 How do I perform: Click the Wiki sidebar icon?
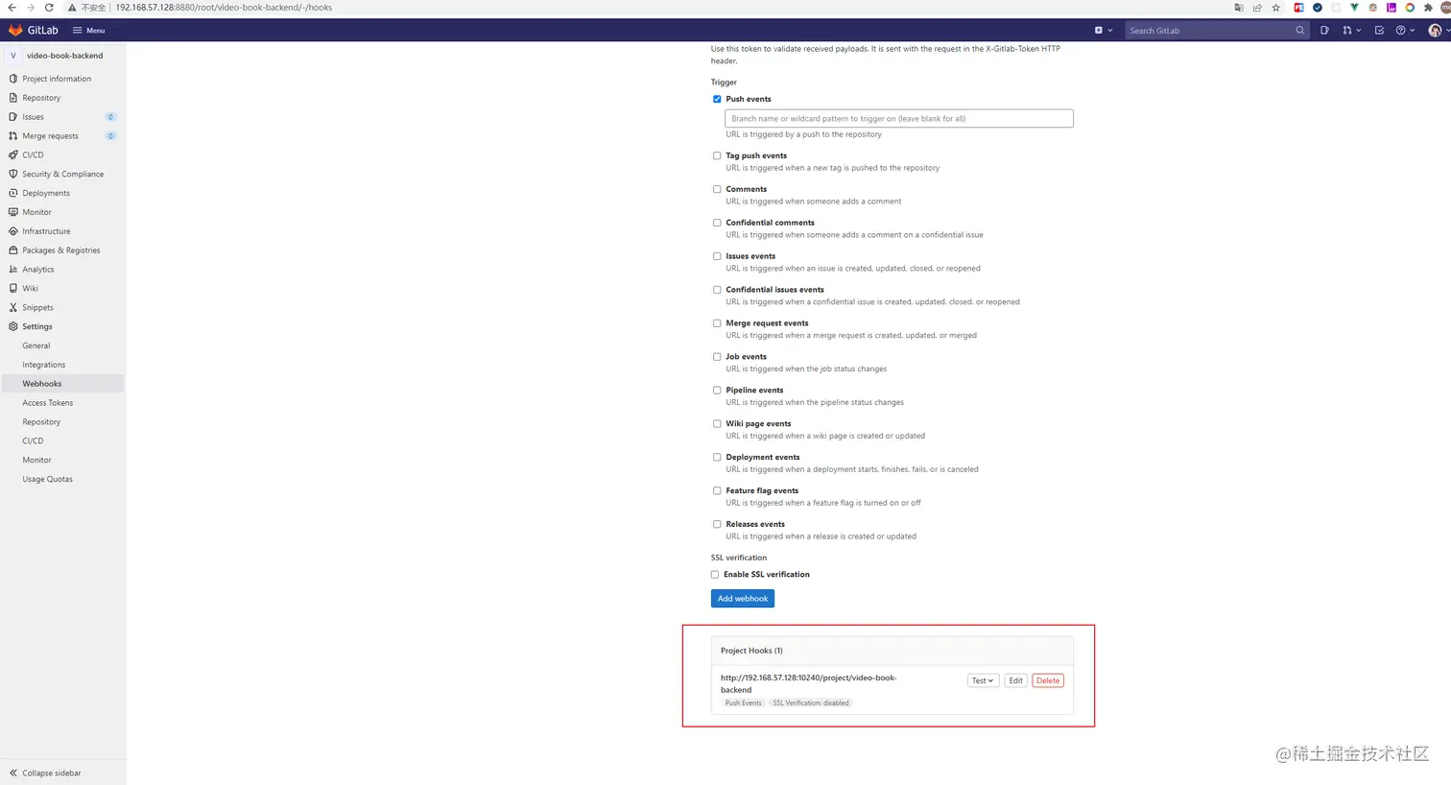point(12,288)
